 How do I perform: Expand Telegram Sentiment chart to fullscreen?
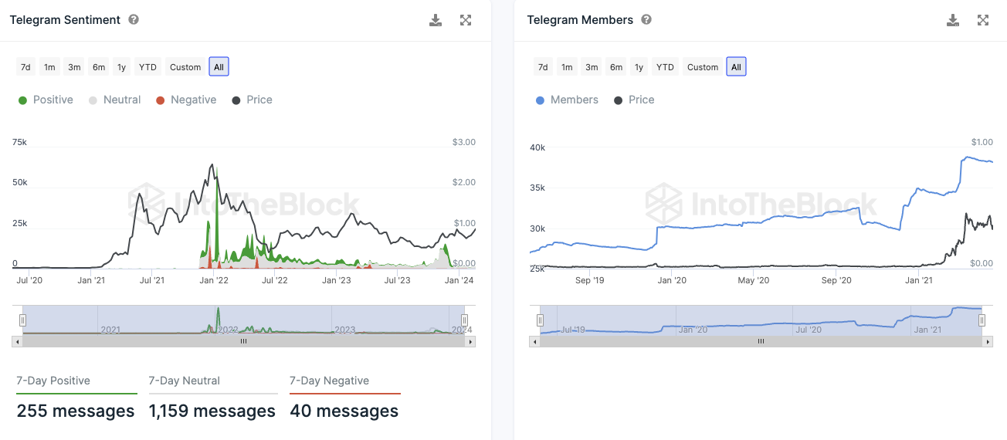(466, 20)
